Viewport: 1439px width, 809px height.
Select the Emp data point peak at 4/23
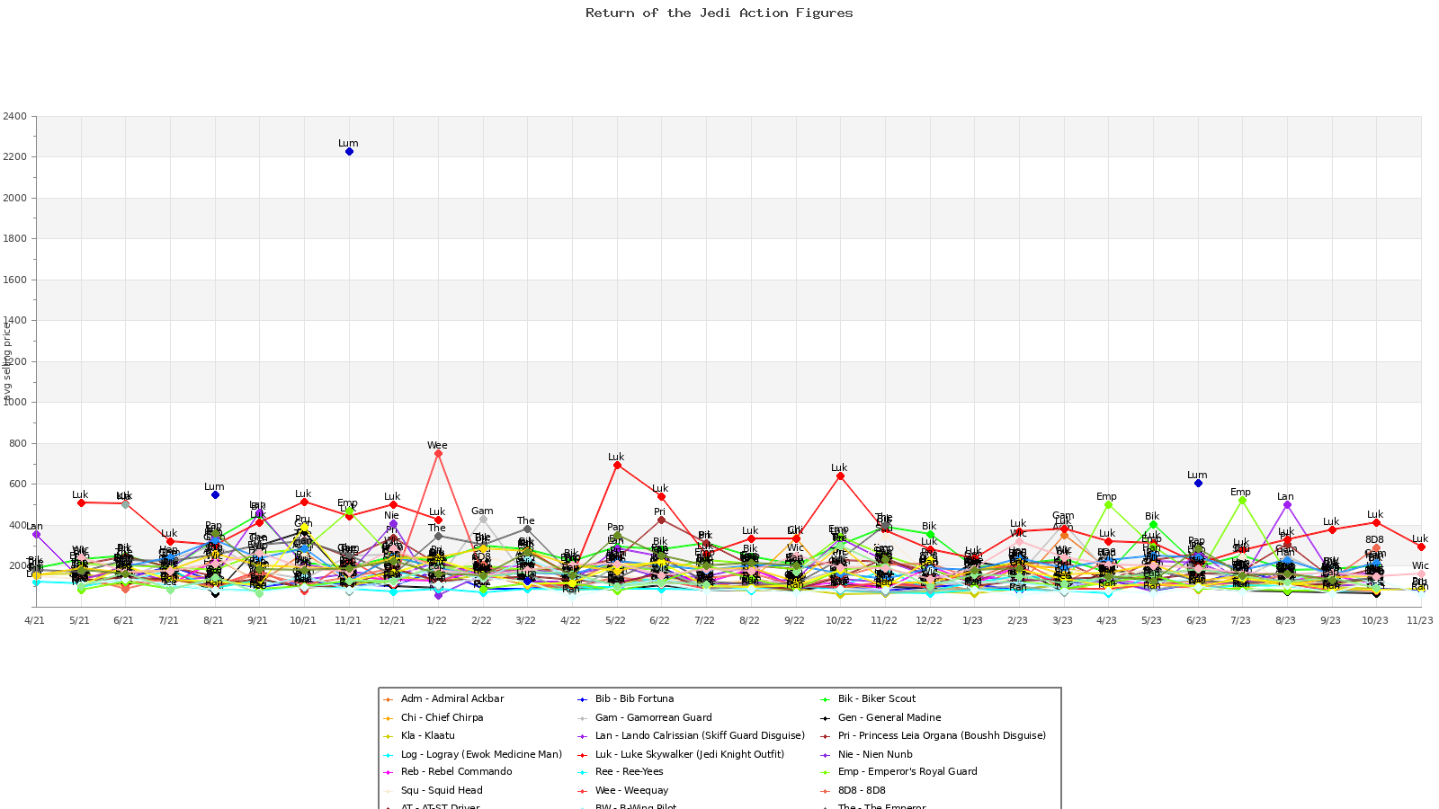click(x=1108, y=505)
